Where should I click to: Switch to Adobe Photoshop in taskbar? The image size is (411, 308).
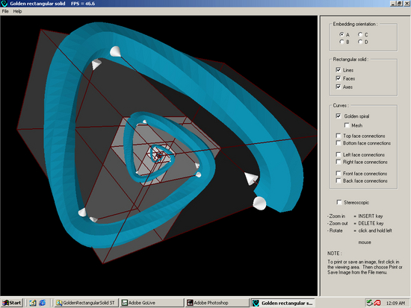(217, 303)
